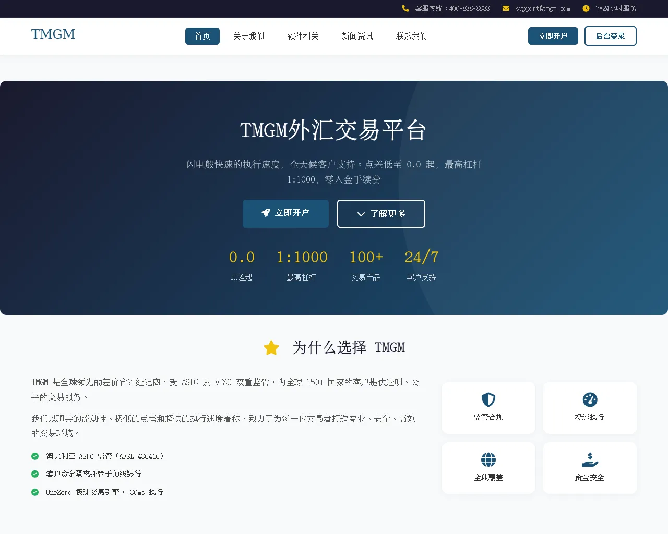
Task: Click 立即开户 button in the header
Action: (553, 36)
